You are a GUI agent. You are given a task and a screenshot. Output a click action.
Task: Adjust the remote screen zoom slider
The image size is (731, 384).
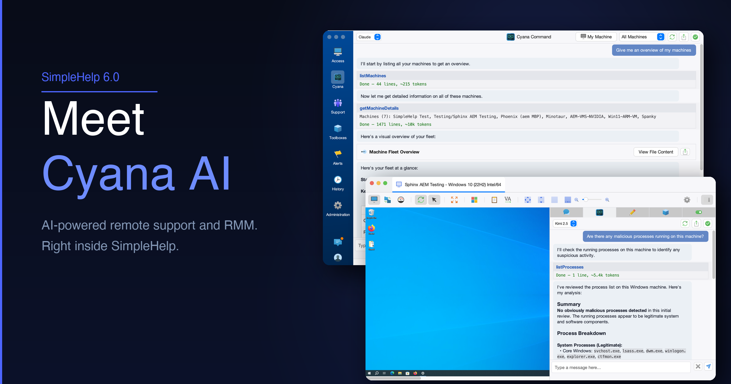[x=585, y=200]
